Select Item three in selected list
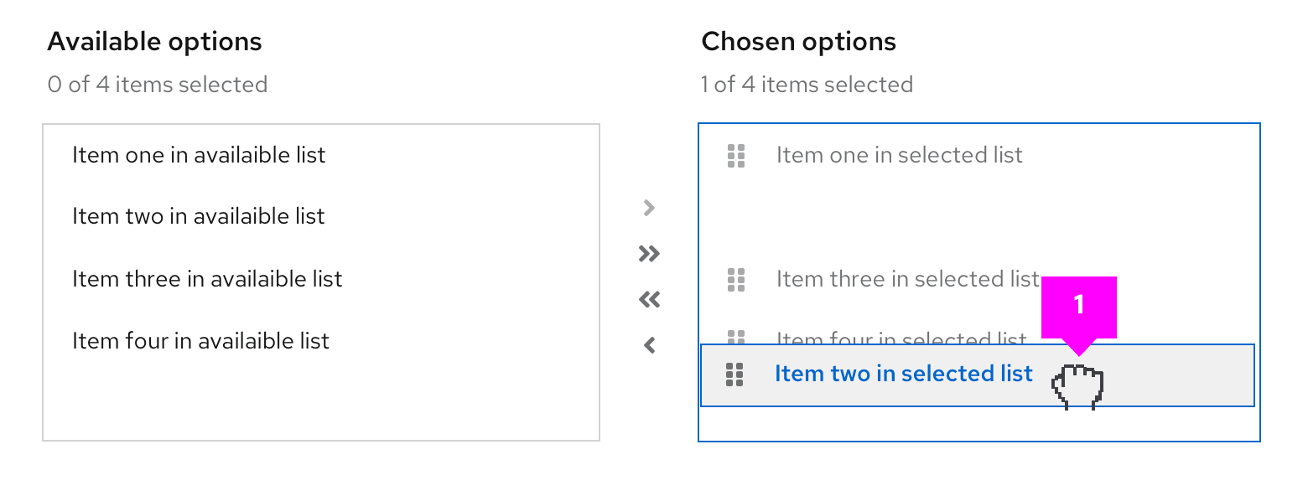The width and height of the screenshot is (1308, 496). click(x=907, y=279)
